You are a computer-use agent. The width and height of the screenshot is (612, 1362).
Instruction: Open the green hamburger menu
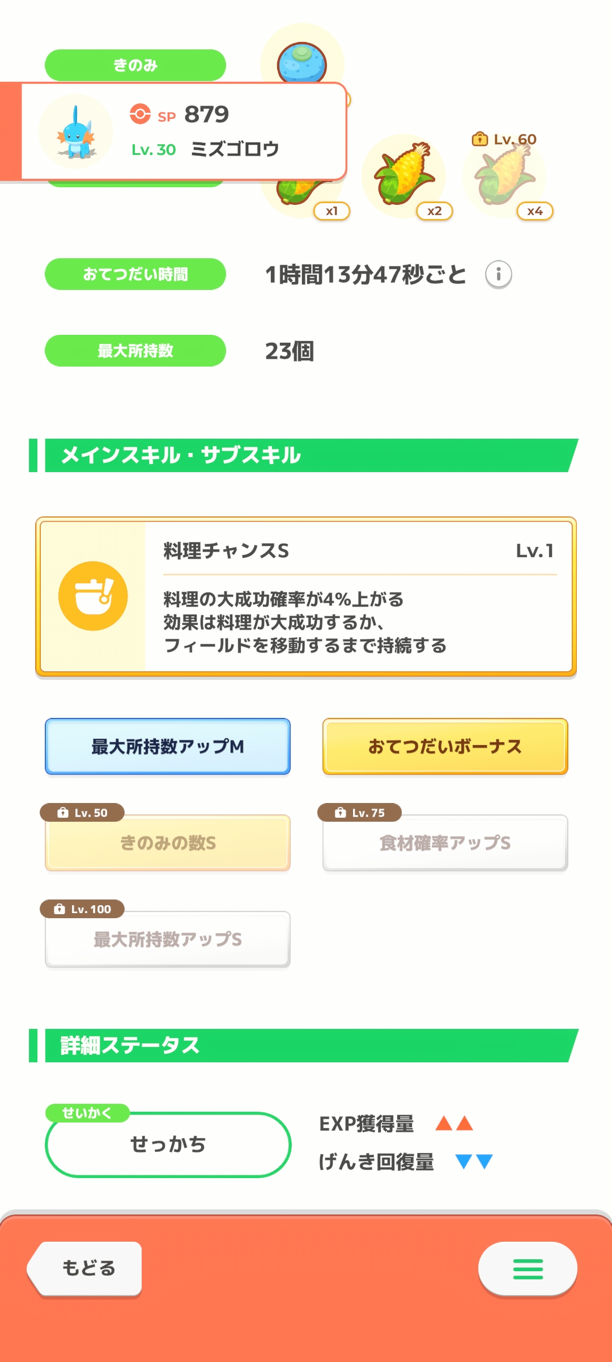[528, 1269]
